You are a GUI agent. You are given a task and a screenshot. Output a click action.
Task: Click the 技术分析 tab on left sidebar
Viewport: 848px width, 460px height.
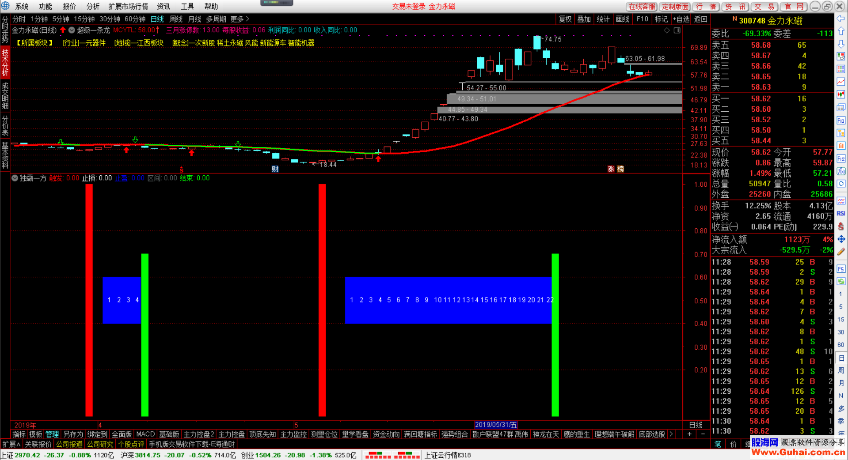pyautogui.click(x=5, y=62)
